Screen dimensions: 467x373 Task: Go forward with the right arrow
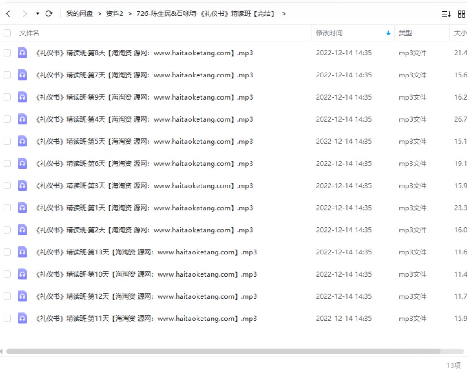[25, 14]
